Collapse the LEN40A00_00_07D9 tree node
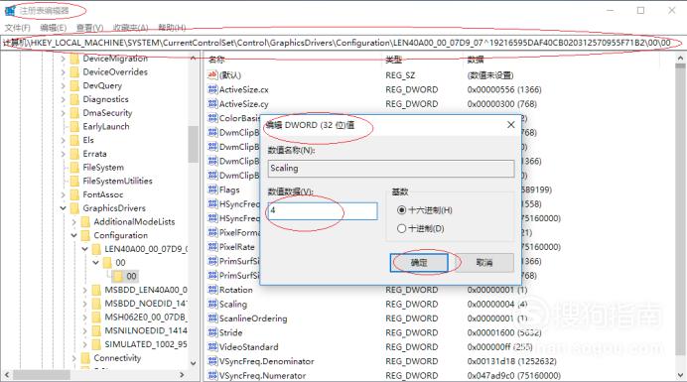This screenshot has width=687, height=382. [85, 249]
